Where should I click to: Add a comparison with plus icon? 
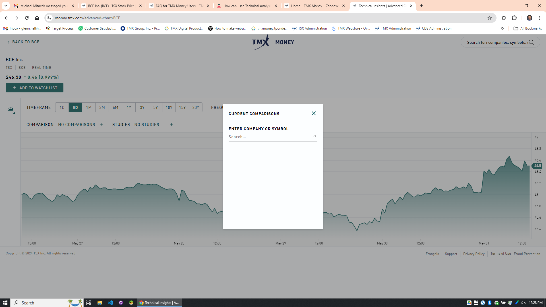(x=101, y=125)
